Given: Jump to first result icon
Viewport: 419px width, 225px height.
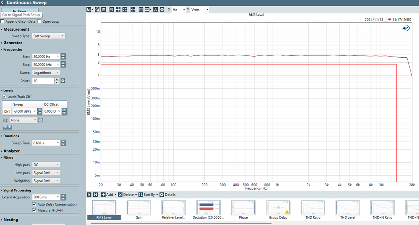Looking at the screenshot, I should tap(89, 195).
